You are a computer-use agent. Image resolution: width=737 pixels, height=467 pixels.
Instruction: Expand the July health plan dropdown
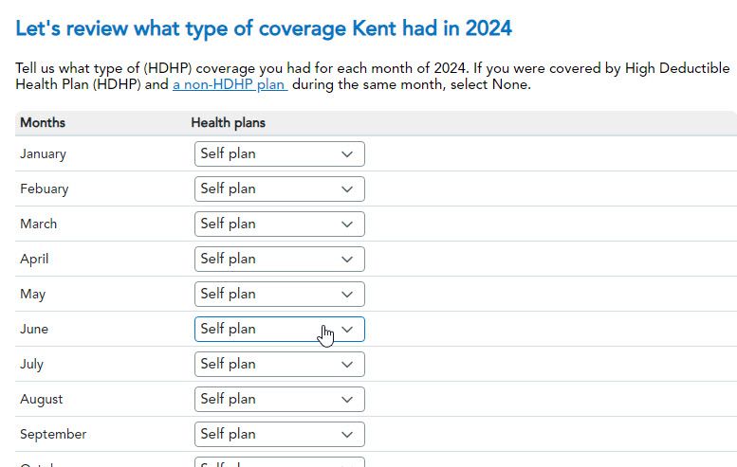(x=279, y=364)
